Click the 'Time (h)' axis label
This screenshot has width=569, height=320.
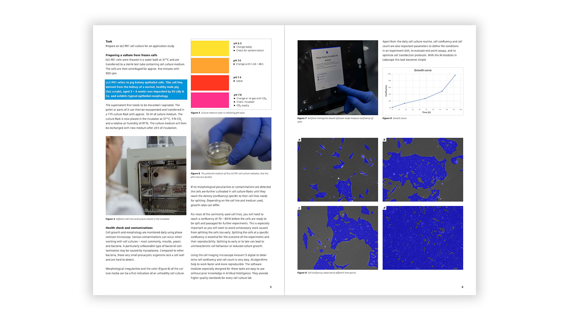pos(426,112)
